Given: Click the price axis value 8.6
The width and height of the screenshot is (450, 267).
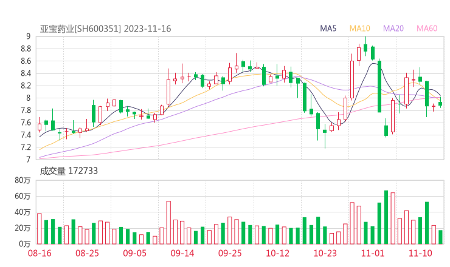Looking at the screenshot, I should [26, 61].
